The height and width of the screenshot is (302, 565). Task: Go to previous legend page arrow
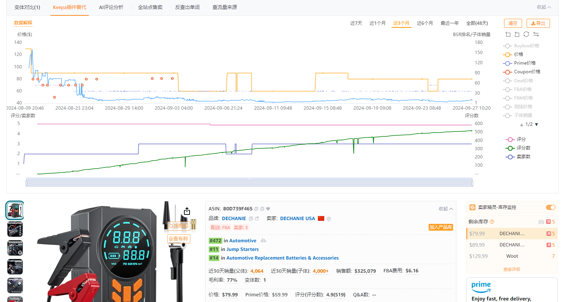point(521,124)
